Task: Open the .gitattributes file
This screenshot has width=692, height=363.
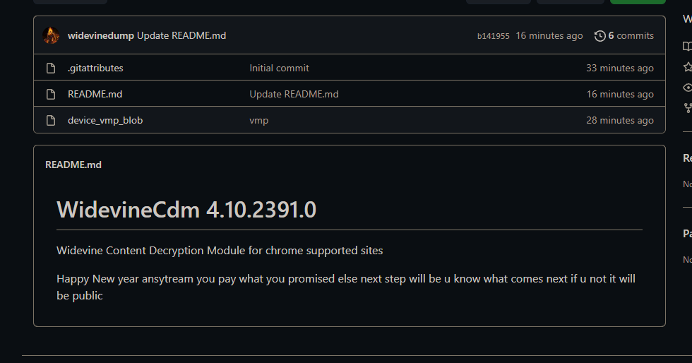Action: (x=95, y=69)
